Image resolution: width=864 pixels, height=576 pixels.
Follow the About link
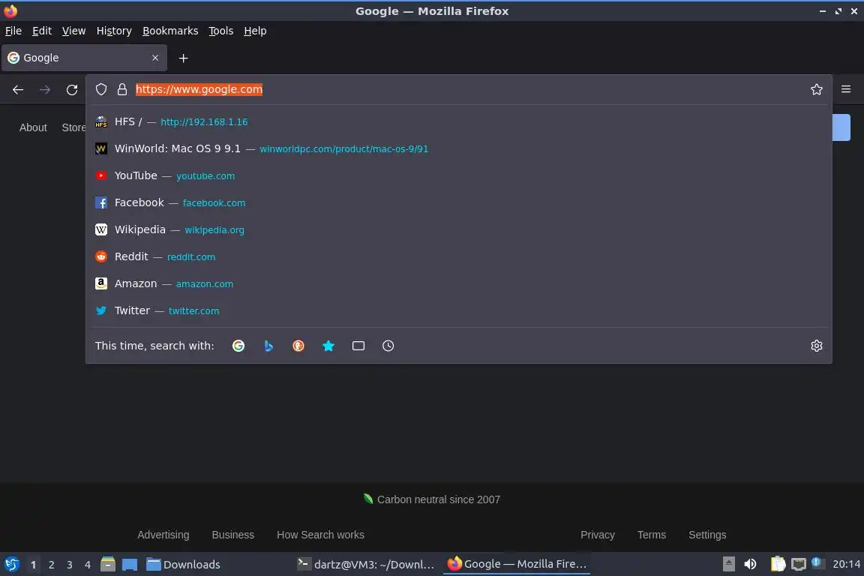(33, 127)
